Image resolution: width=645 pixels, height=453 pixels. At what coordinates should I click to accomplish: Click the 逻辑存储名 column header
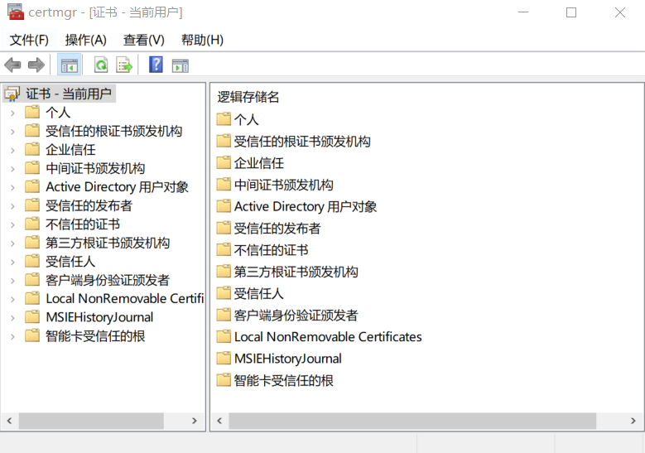click(248, 97)
